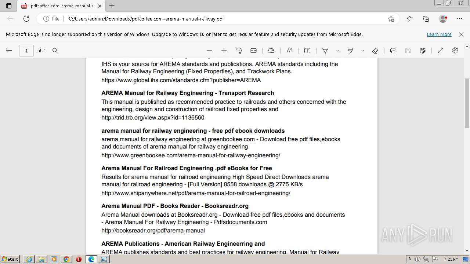Image resolution: width=470 pixels, height=264 pixels.
Task: Click heading 'AREMA Manual for Railway Engineering - Transport Research'
Action: [x=188, y=93]
